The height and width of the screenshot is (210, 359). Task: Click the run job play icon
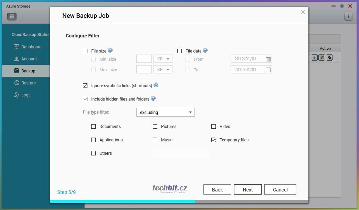point(314,58)
